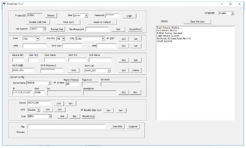246x148 pixels.
Task: Click the NewPassword input field
Action: click(x=97, y=29)
